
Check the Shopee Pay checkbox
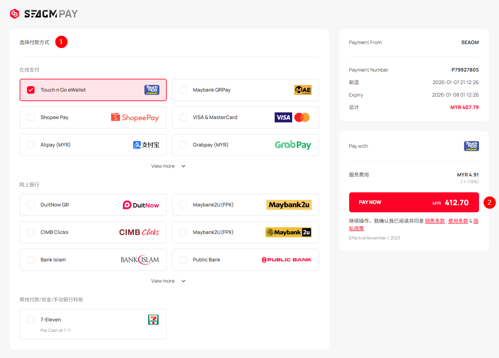31,117
